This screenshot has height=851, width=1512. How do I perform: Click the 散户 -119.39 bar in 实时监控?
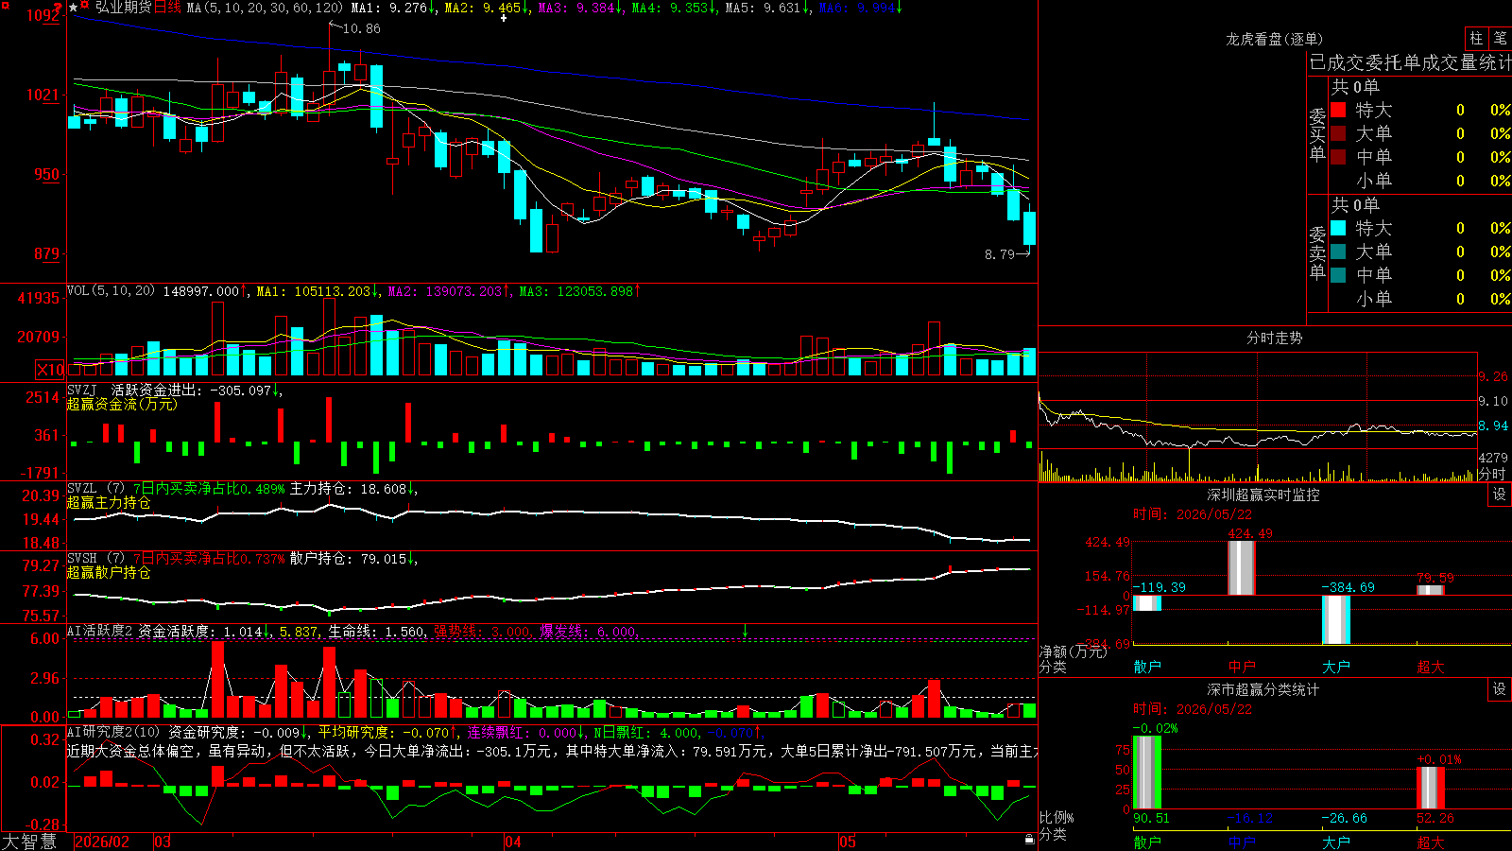point(1147,602)
